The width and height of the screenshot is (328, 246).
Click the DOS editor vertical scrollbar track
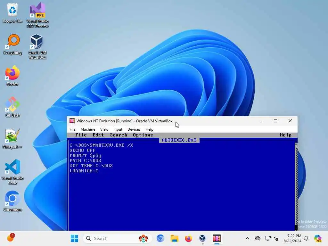pyautogui.click(x=296, y=186)
